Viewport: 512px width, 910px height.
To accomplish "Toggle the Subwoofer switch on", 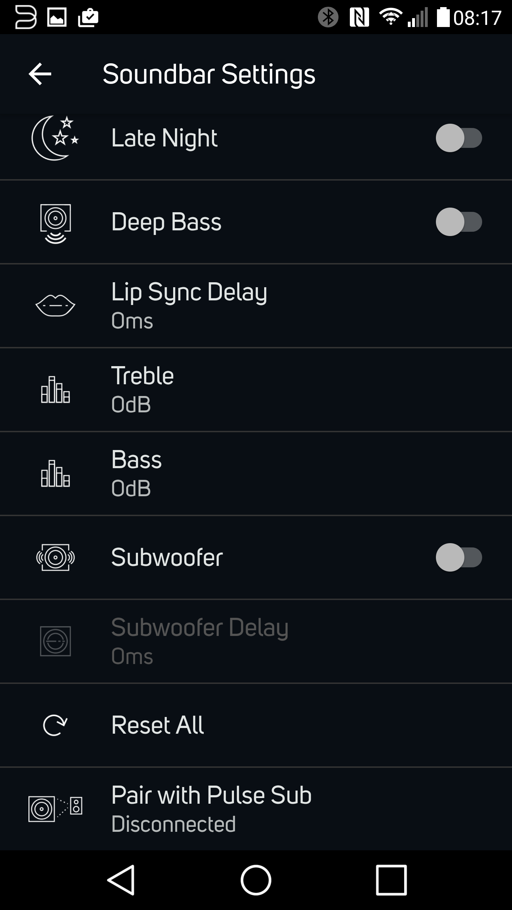I will coord(459,557).
